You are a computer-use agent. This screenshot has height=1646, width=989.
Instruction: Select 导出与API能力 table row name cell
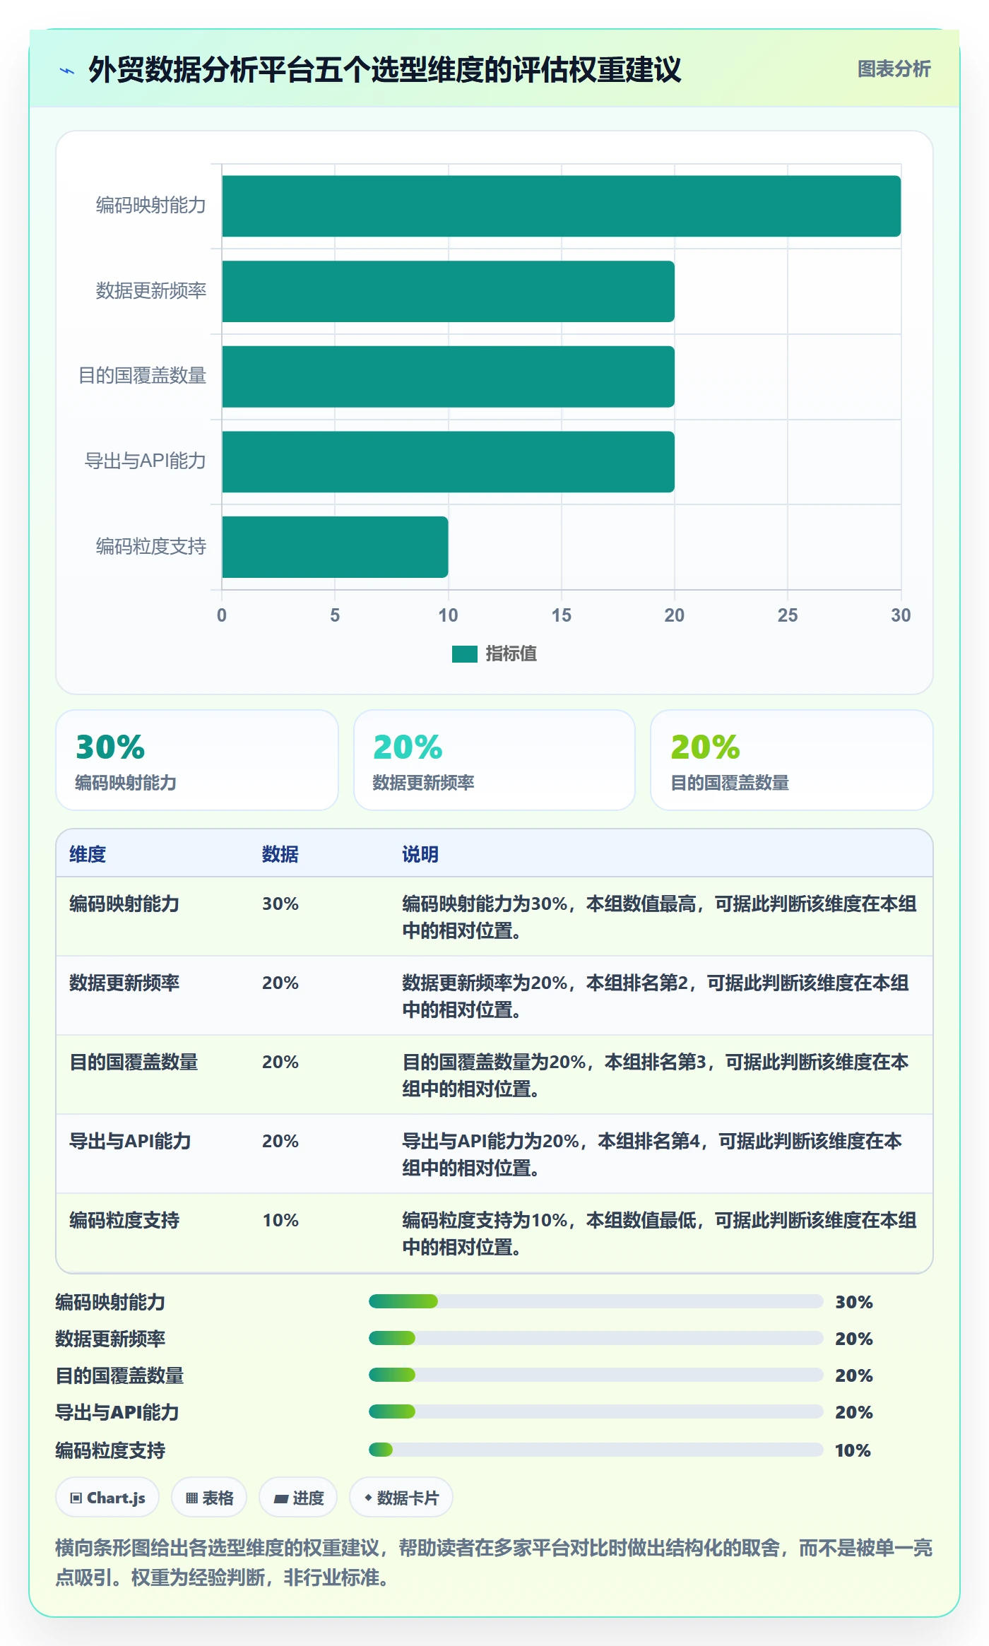[x=130, y=1141]
